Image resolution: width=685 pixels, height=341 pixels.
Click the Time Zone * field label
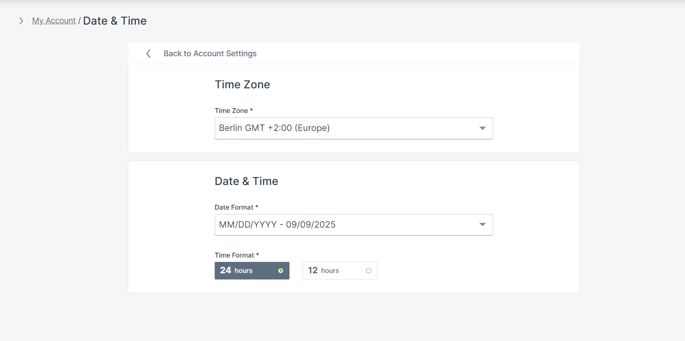click(x=234, y=111)
